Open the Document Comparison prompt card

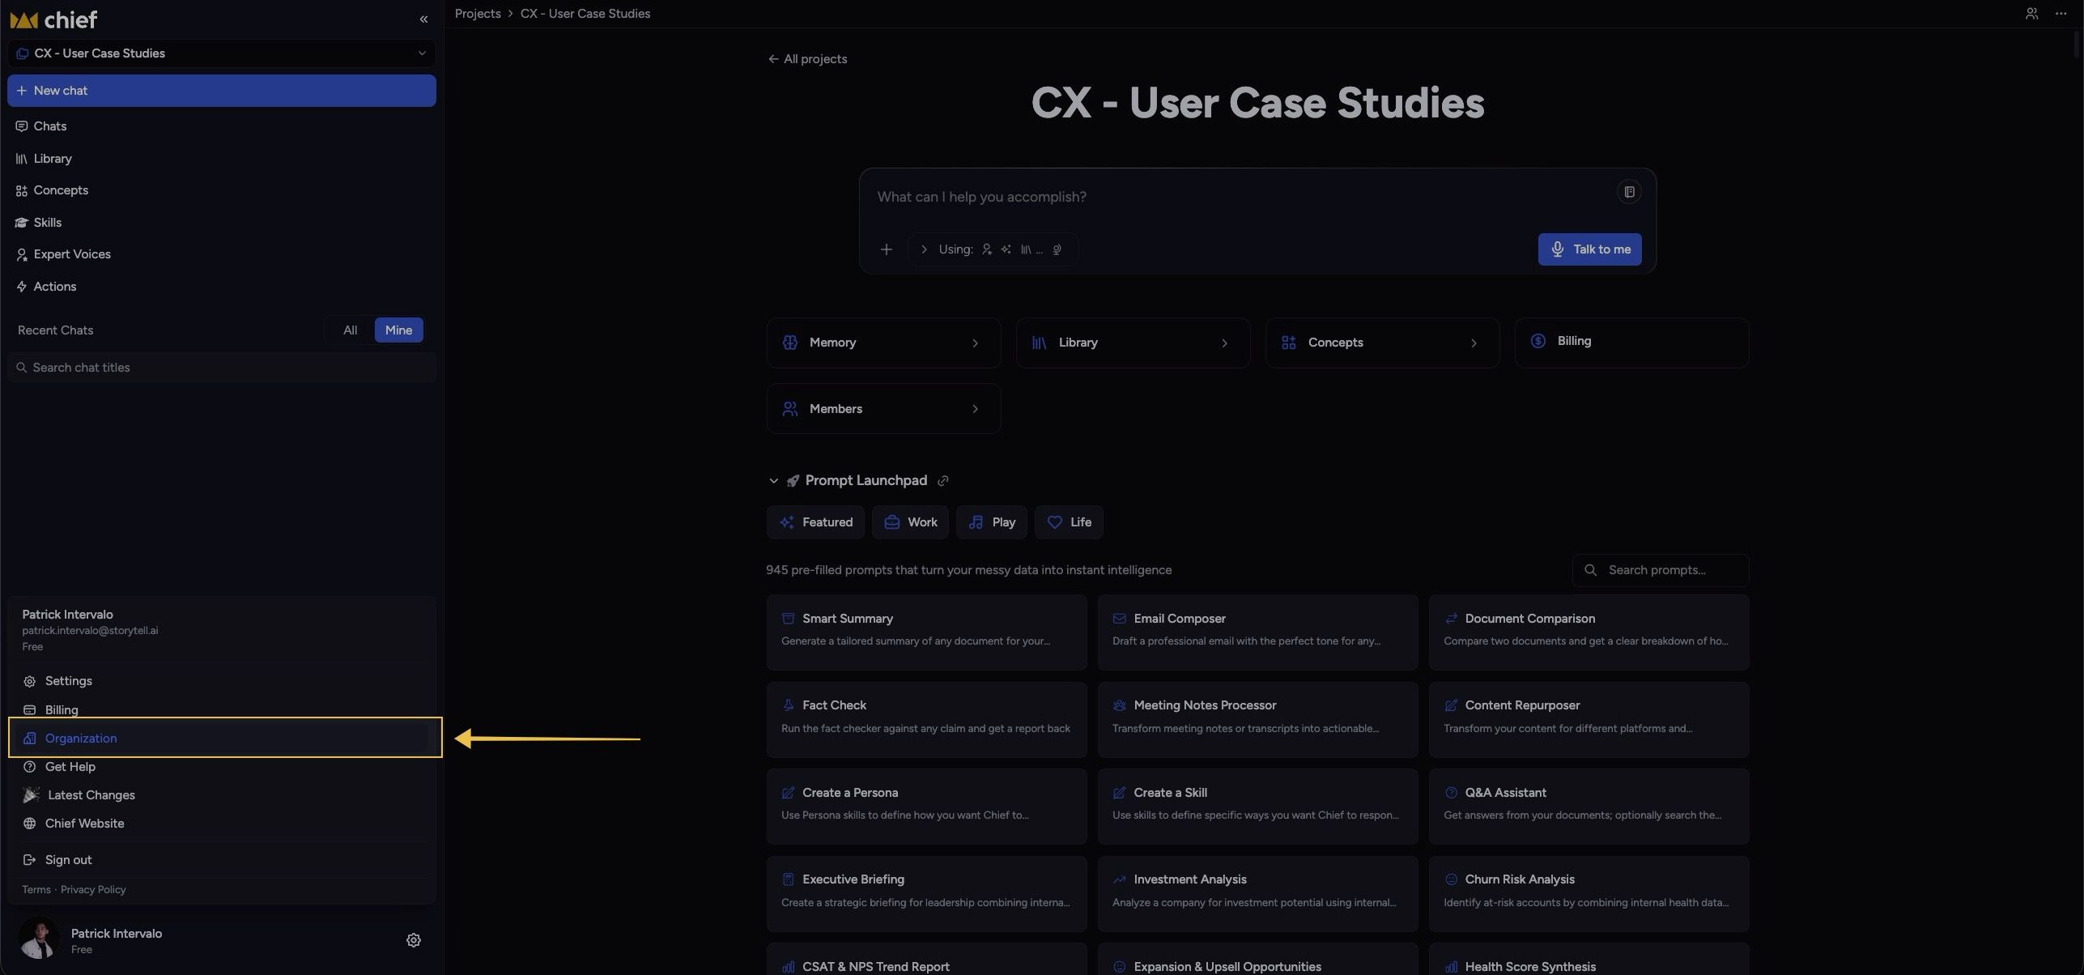pos(1589,632)
